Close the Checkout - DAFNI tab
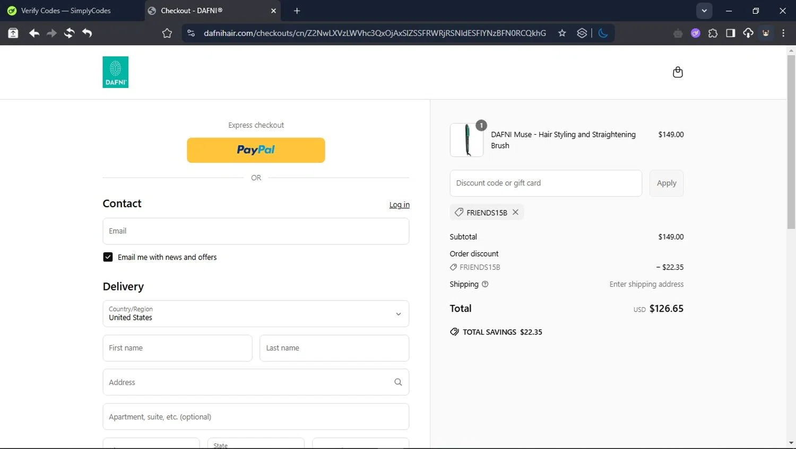Image resolution: width=796 pixels, height=449 pixels. pos(273,11)
